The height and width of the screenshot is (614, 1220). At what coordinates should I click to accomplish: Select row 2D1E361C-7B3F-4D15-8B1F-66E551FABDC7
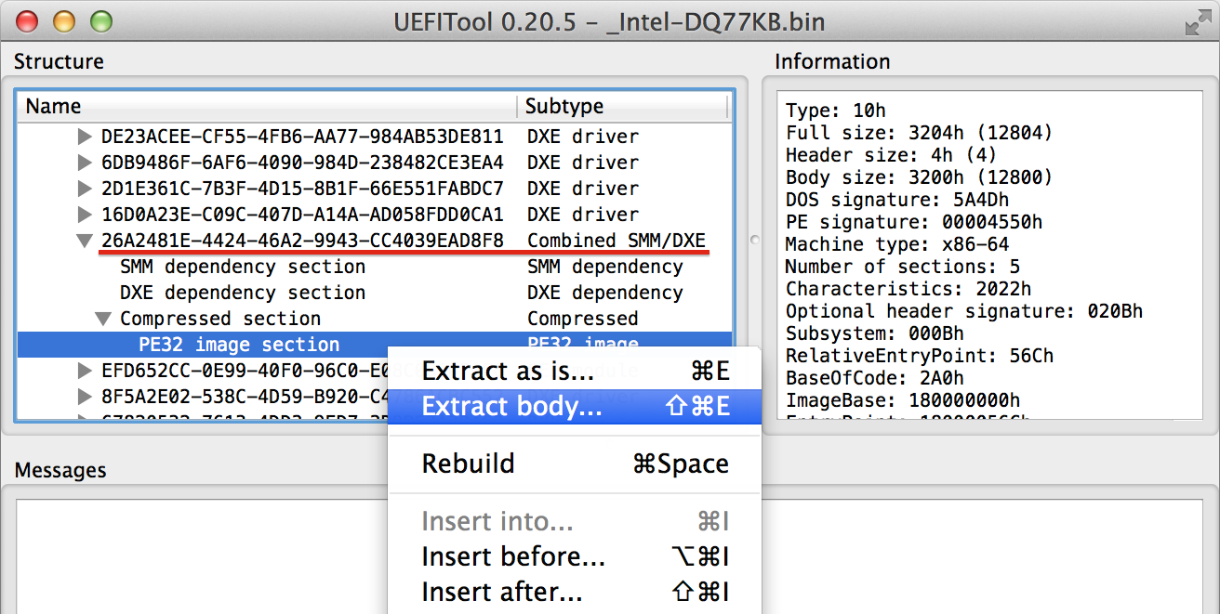(x=376, y=189)
